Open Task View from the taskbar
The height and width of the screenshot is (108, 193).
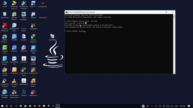pos(11,106)
